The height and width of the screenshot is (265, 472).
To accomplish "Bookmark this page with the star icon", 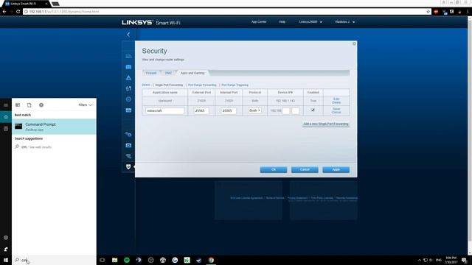I will [x=428, y=12].
